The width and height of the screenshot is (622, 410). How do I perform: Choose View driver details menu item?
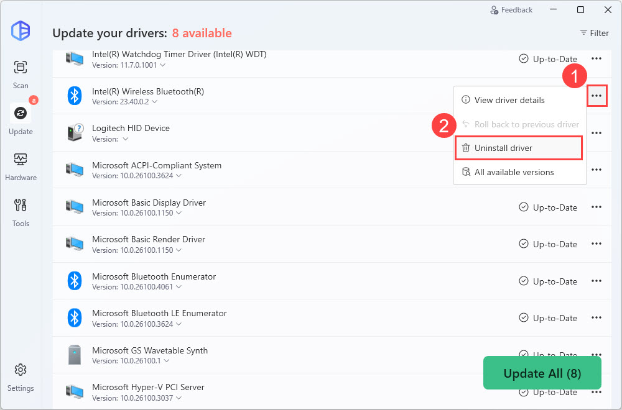click(509, 100)
